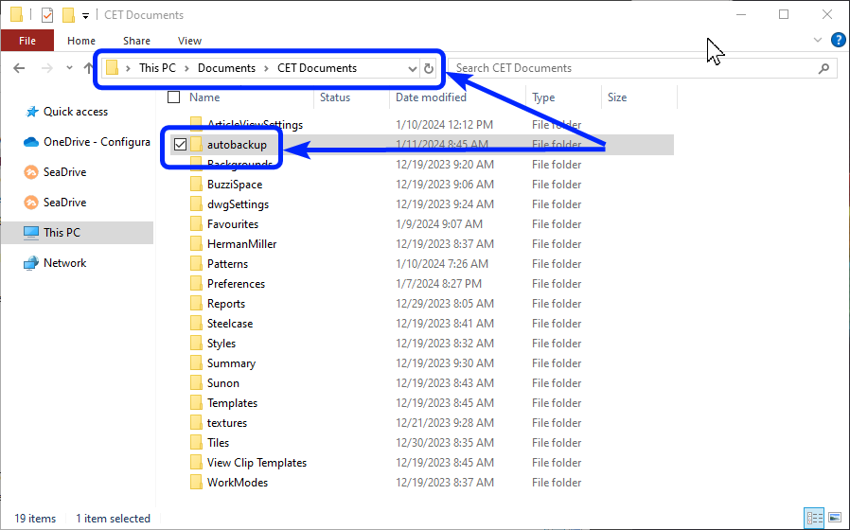Select the HermanMiller folder icon
850x530 pixels.
[196, 244]
